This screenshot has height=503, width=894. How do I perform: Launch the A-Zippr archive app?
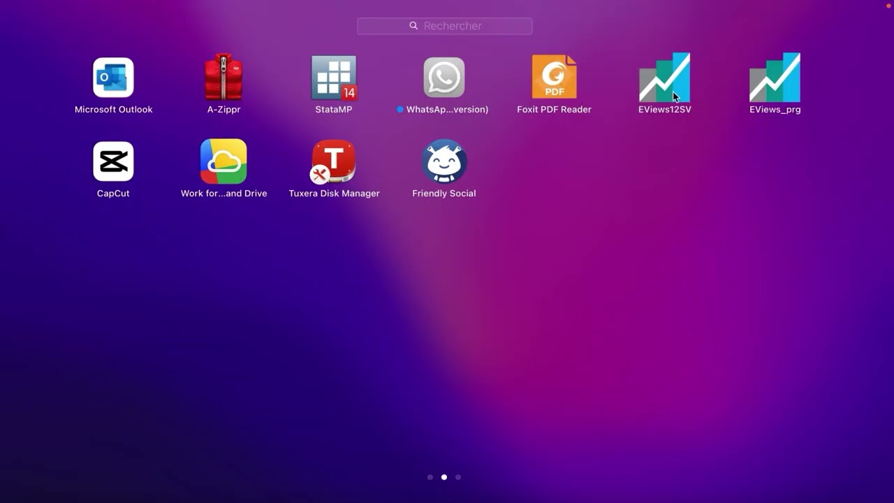pyautogui.click(x=223, y=78)
